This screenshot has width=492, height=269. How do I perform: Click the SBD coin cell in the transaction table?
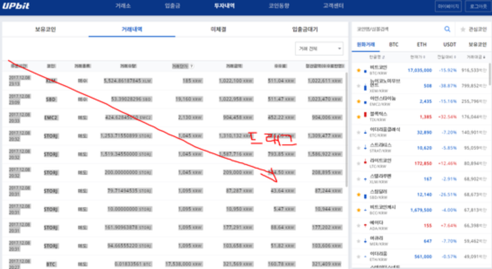[51, 99]
